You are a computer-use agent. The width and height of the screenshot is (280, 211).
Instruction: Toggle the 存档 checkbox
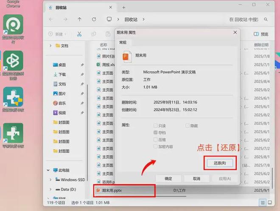pyautogui.click(x=155, y=133)
